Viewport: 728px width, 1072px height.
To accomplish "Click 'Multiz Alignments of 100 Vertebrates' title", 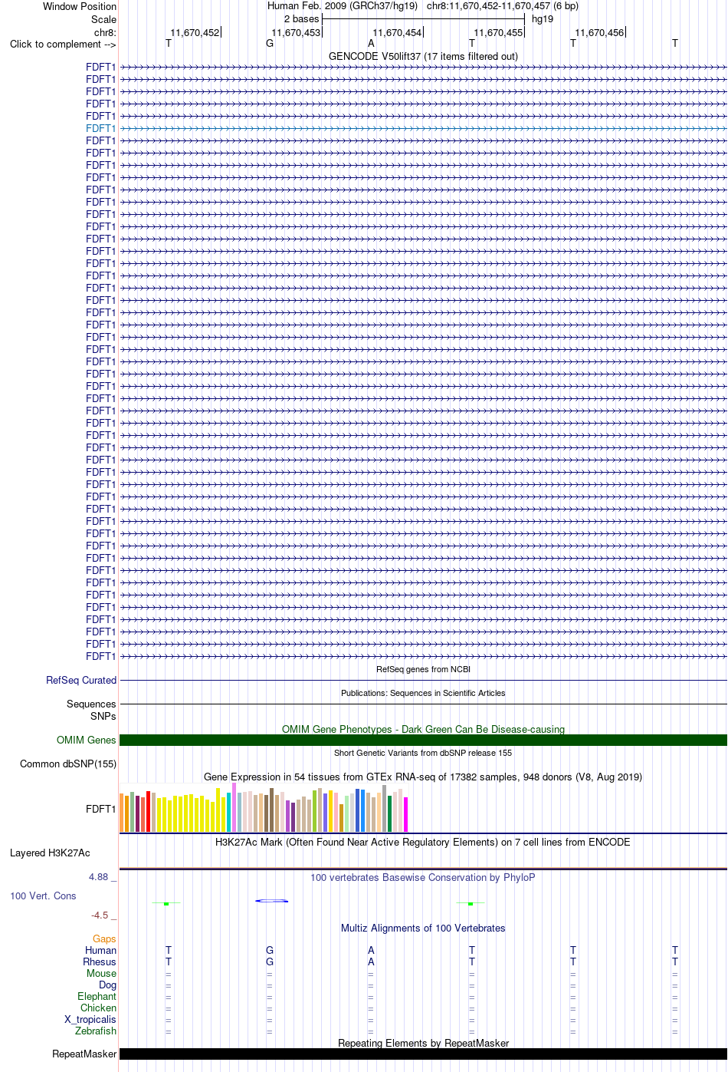I will (x=423, y=928).
